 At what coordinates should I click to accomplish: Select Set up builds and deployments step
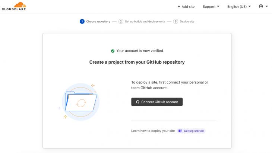[145, 22]
